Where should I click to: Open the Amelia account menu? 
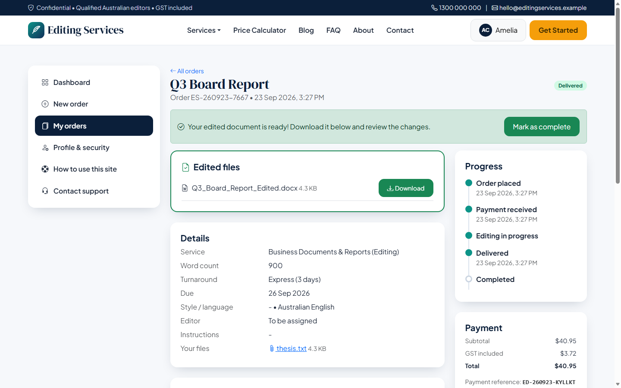pyautogui.click(x=498, y=30)
